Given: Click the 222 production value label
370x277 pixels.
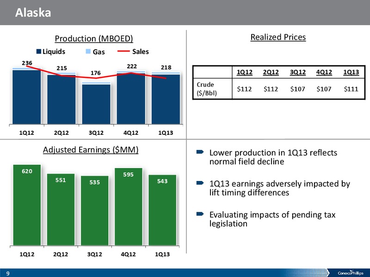Looking at the screenshot, I should pos(132,66).
